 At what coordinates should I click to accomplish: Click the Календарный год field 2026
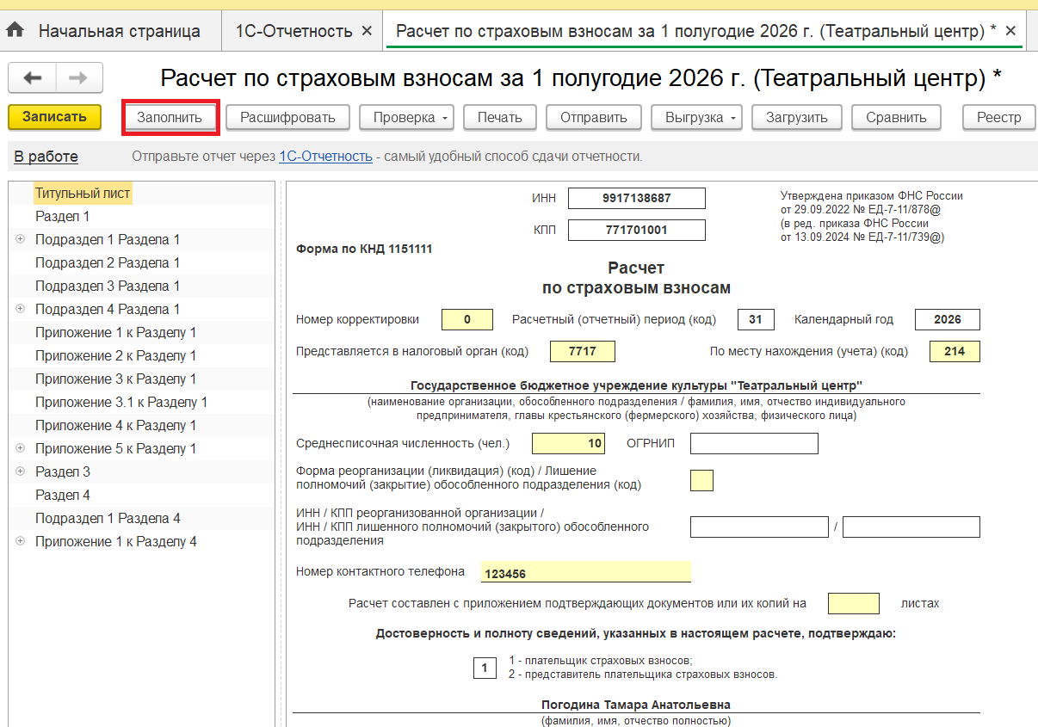pos(948,319)
